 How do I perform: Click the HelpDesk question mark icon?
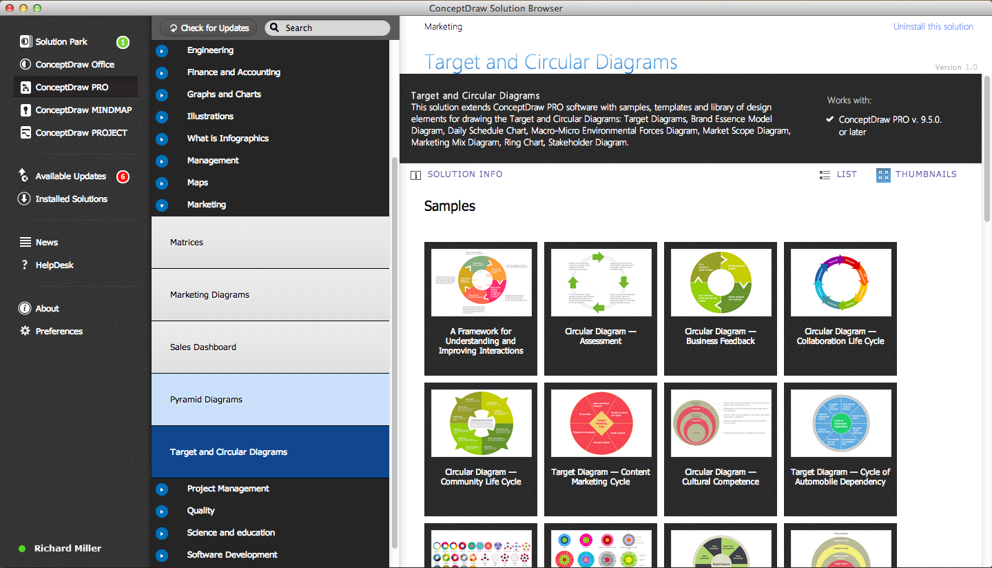coord(25,265)
